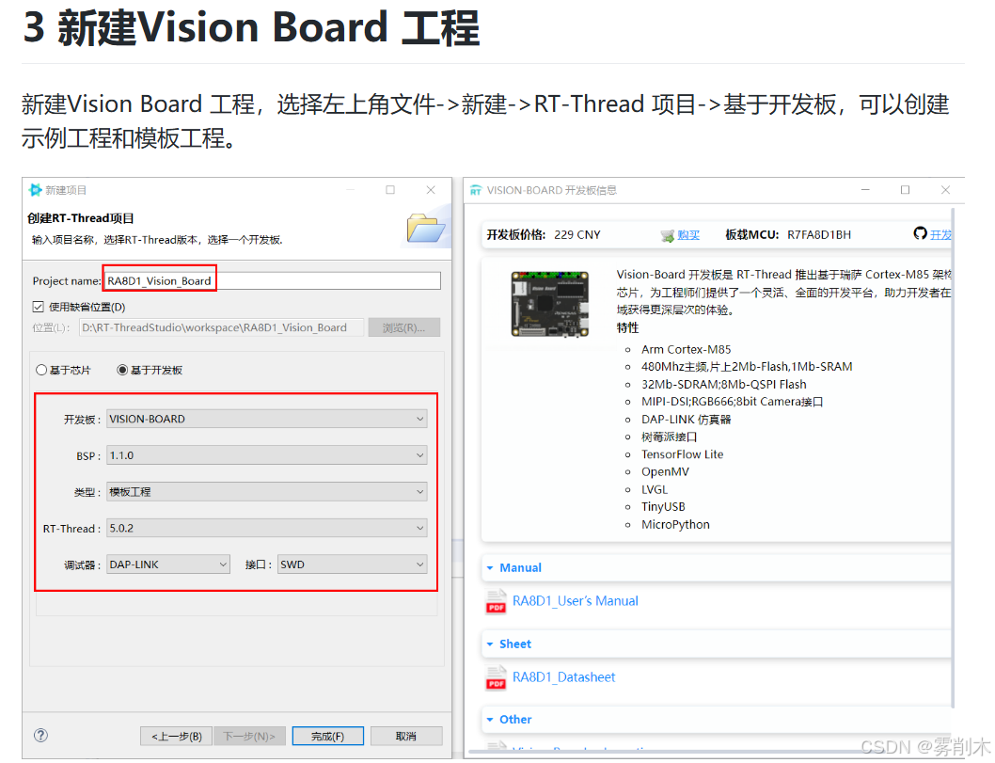
Task: Open the 购买 purchase link
Action: (x=688, y=235)
